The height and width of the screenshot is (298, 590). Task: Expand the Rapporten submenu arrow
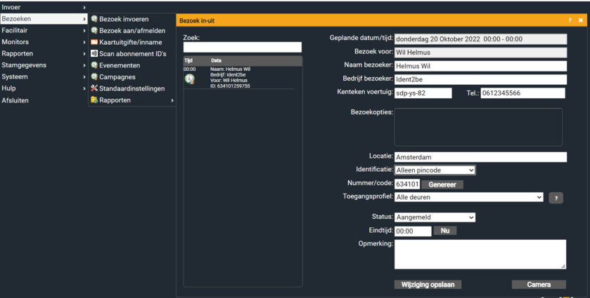(172, 100)
